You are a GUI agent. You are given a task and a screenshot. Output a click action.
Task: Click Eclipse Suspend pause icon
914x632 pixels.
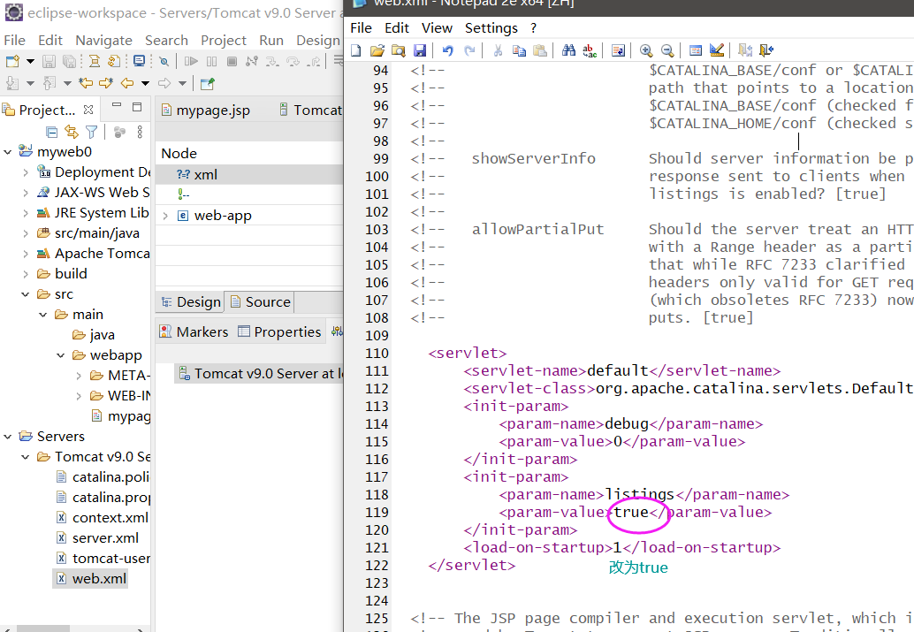211,61
